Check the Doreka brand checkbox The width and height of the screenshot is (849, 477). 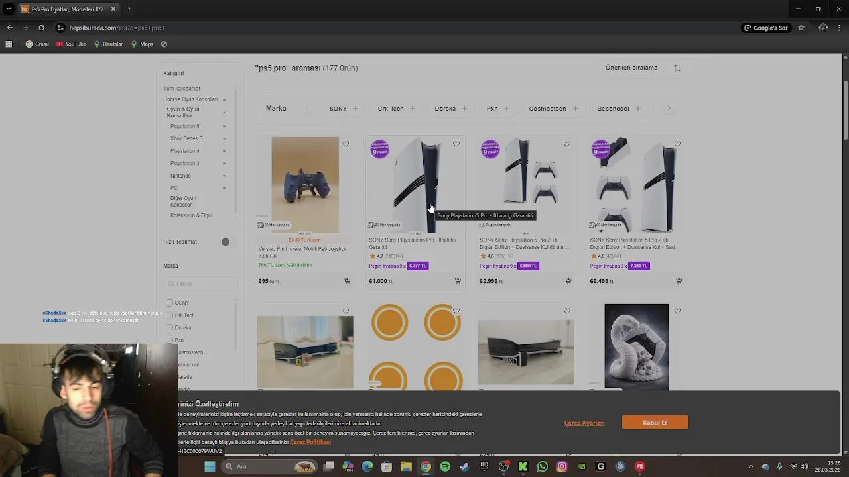[x=169, y=327]
